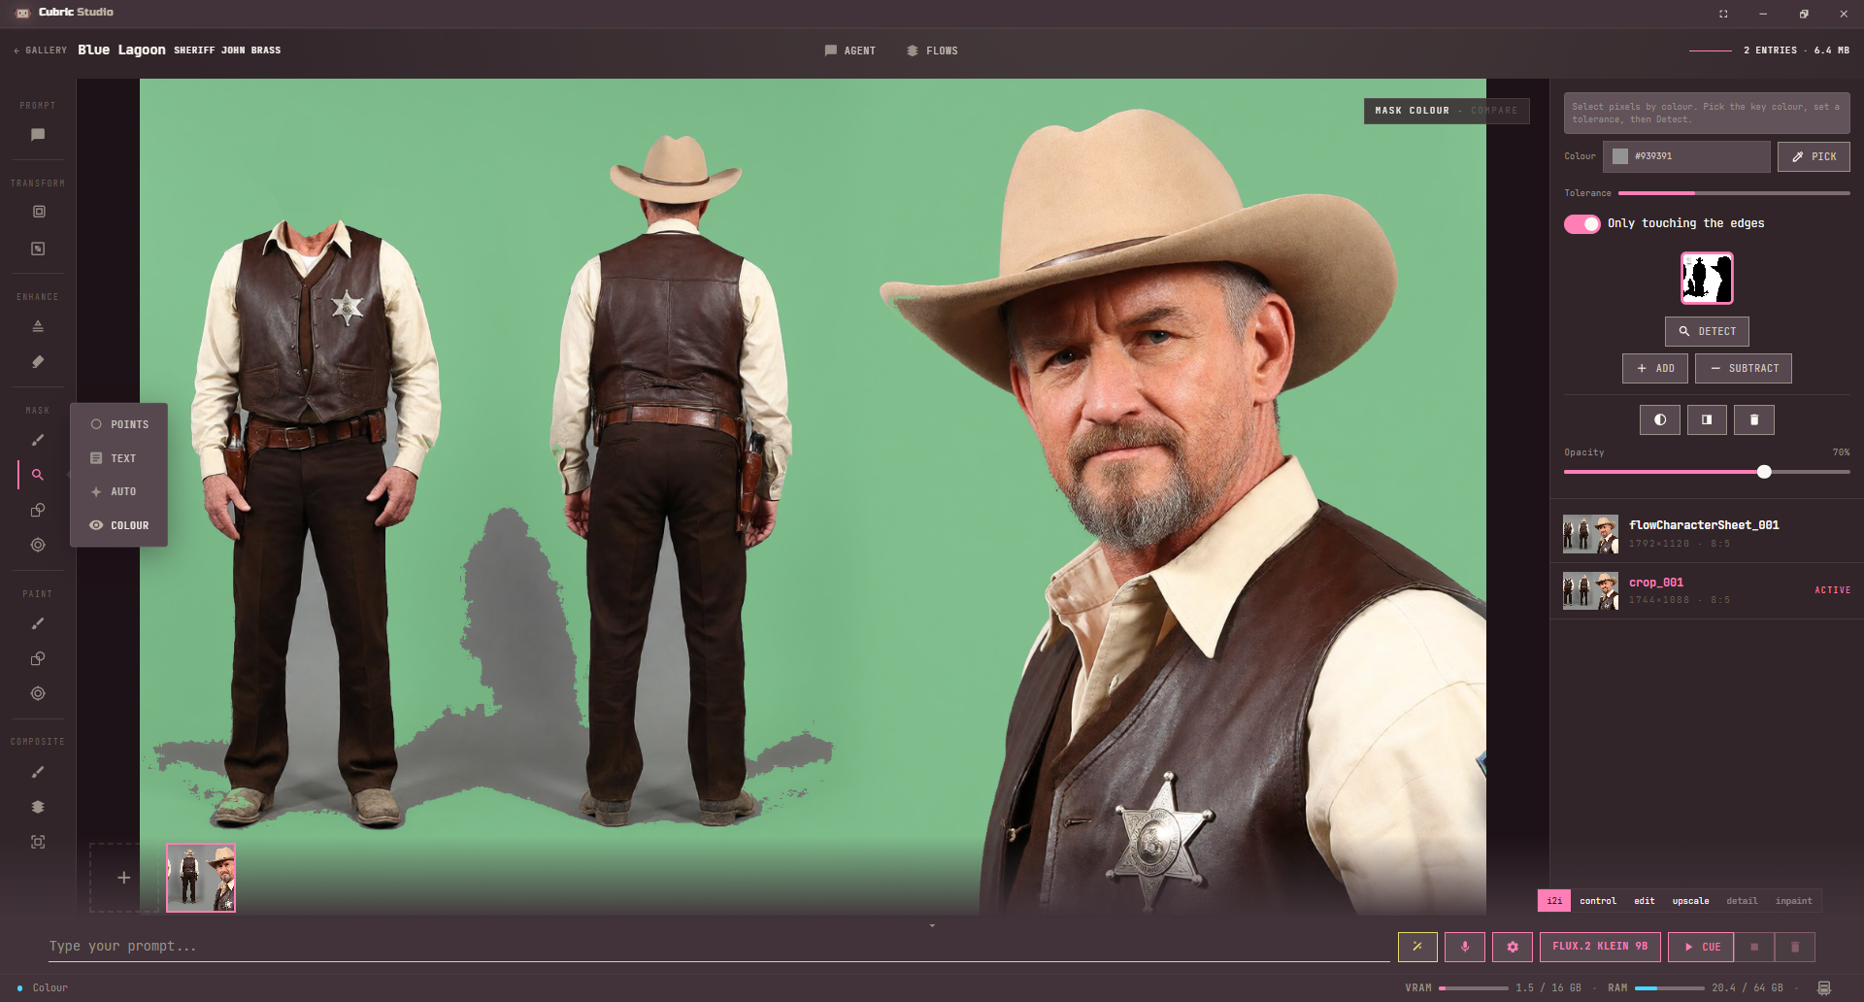Click the CUE play button

click(1702, 947)
